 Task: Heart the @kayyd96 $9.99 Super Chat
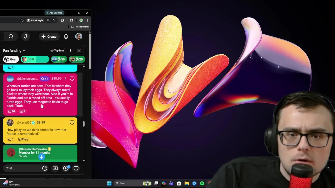[72, 122]
